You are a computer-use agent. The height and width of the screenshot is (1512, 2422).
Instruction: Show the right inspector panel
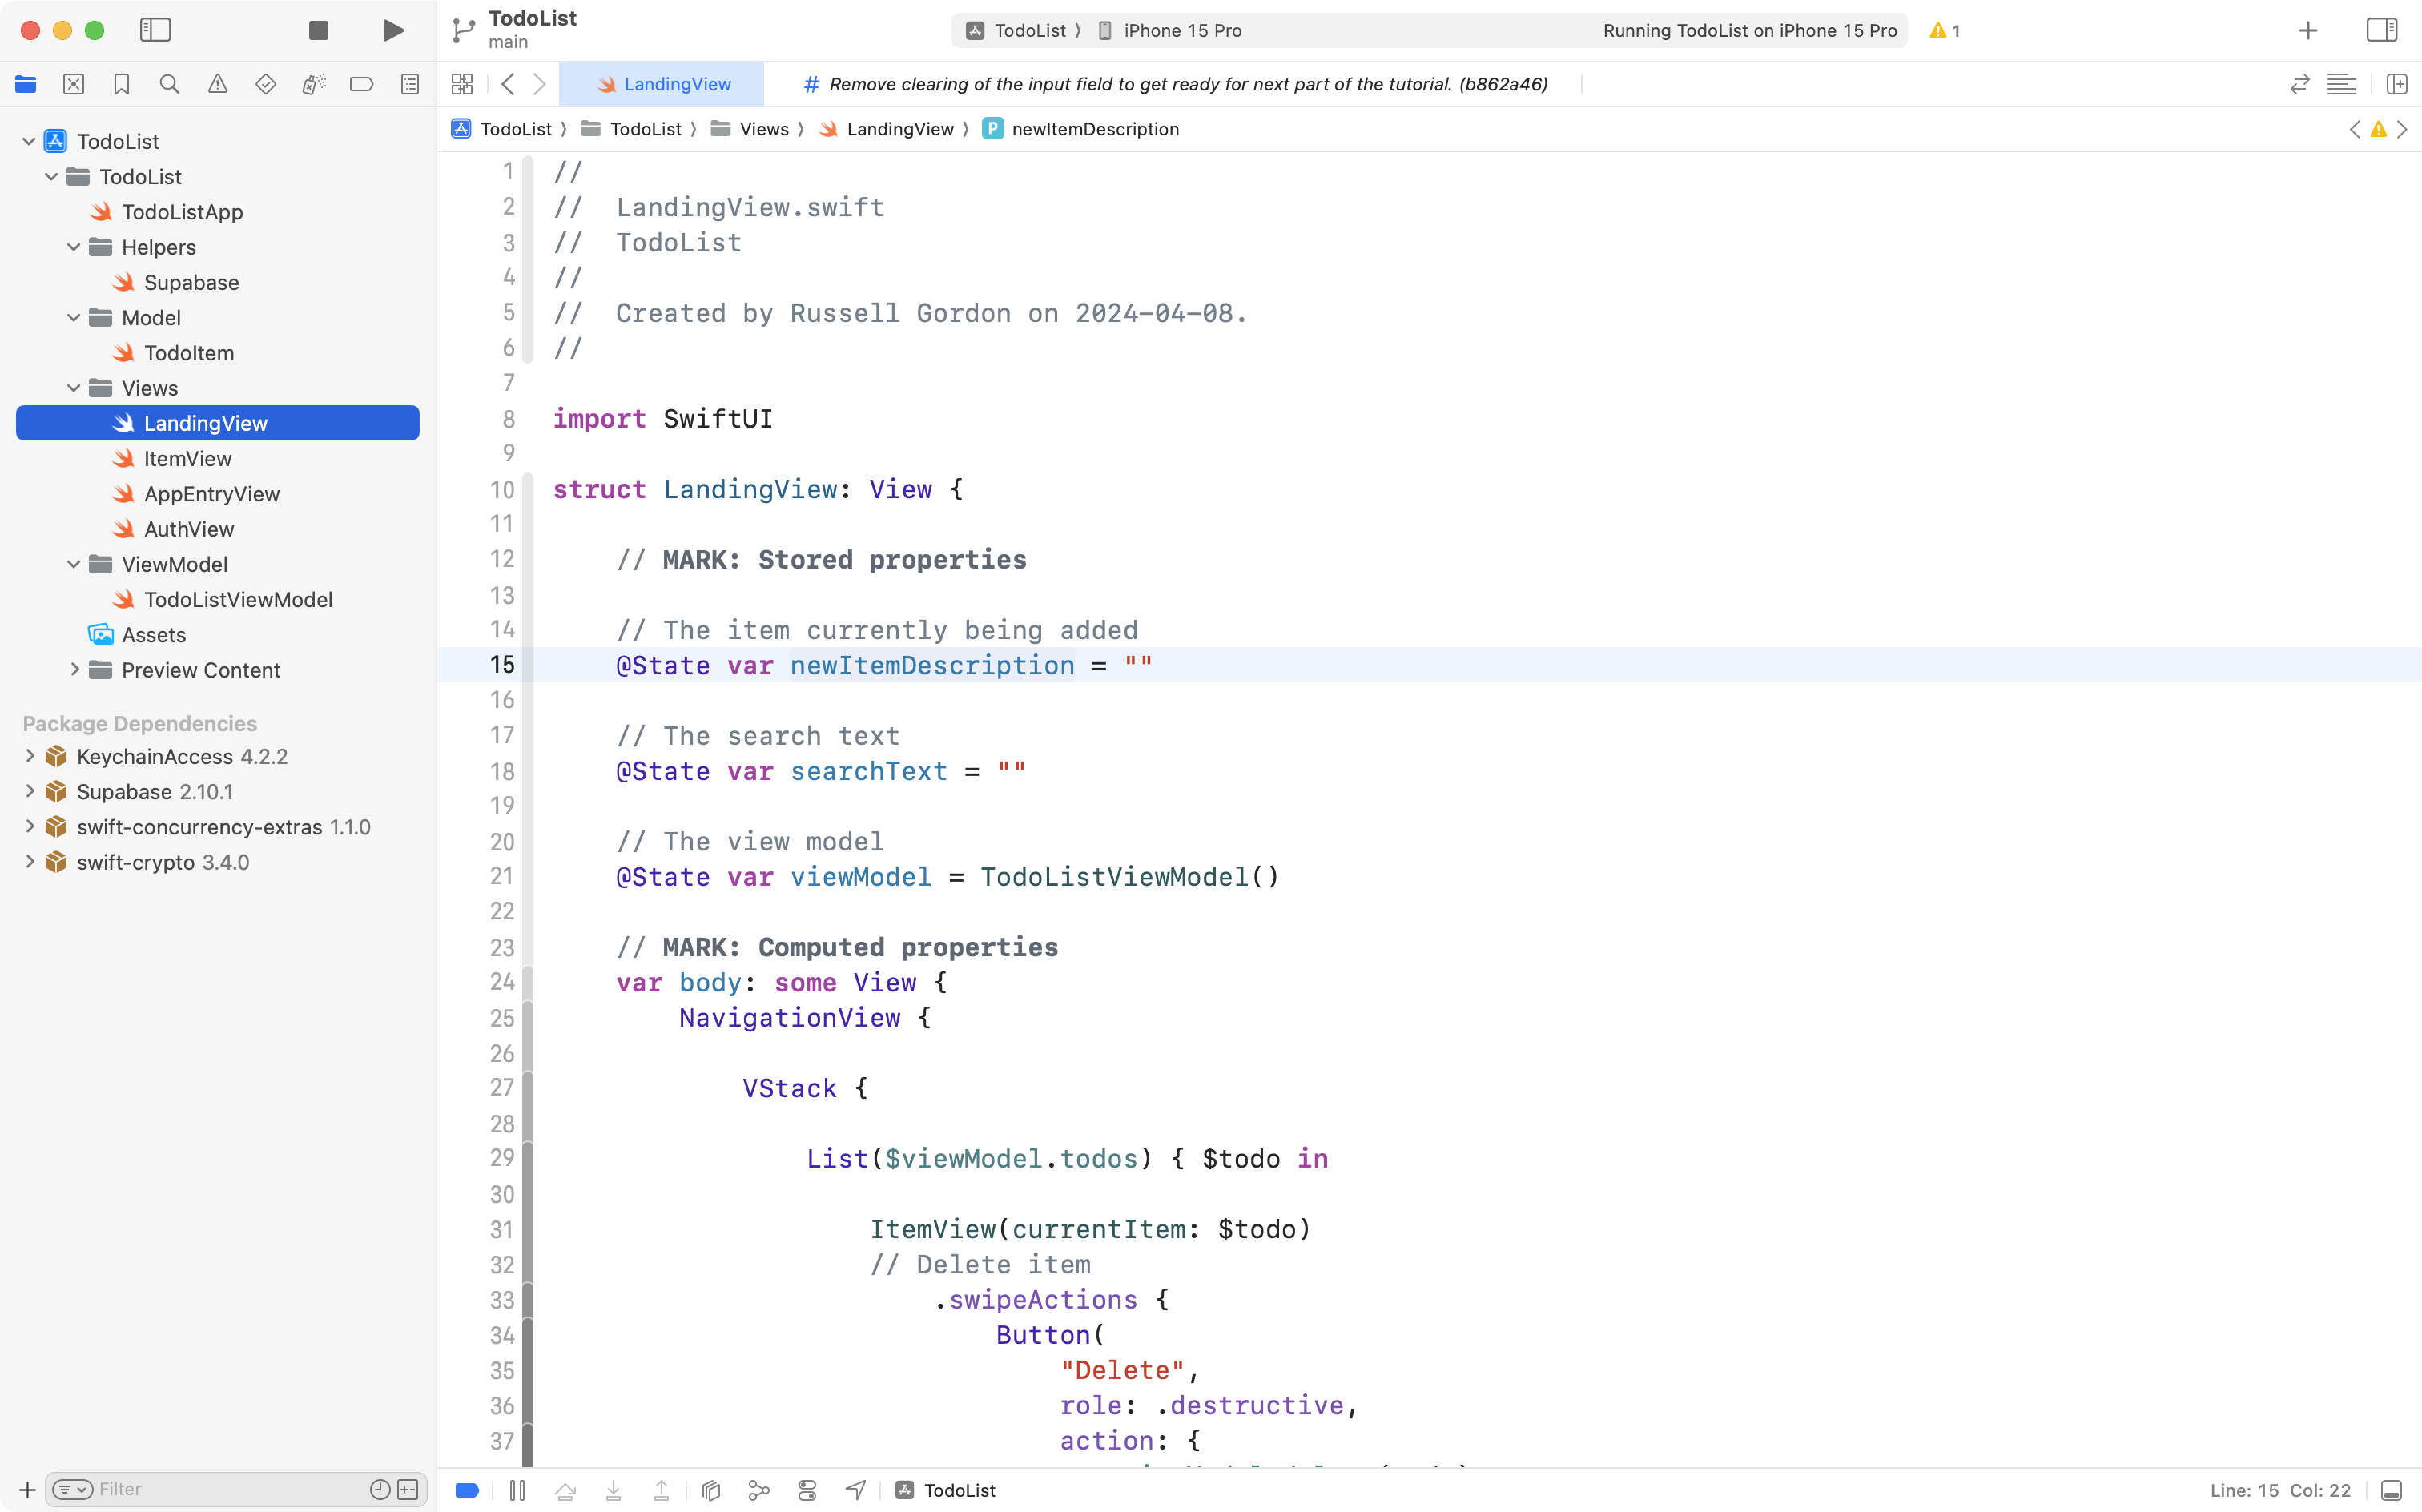tap(2381, 30)
